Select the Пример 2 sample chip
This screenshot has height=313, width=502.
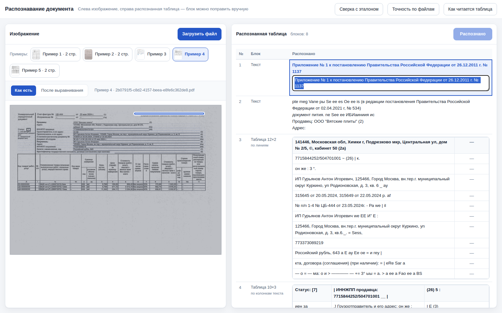pyautogui.click(x=107, y=54)
